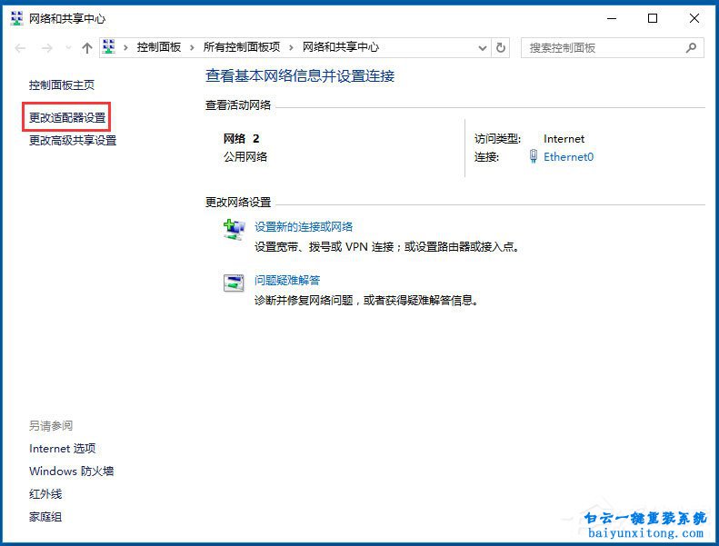Go forward with the forward arrow
The width and height of the screenshot is (719, 546).
(x=46, y=47)
